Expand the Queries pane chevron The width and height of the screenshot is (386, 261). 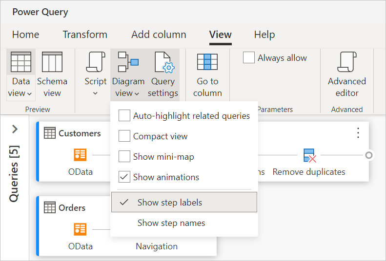(15, 129)
